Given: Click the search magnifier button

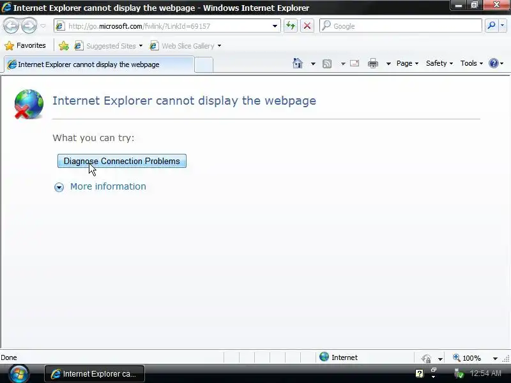Looking at the screenshot, I should (491, 26).
